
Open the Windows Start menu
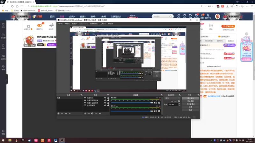[3, 140]
